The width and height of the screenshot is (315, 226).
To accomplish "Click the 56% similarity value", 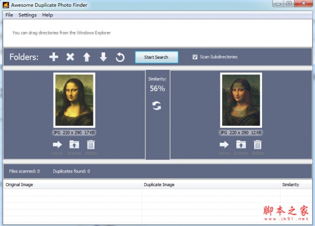I will [157, 89].
